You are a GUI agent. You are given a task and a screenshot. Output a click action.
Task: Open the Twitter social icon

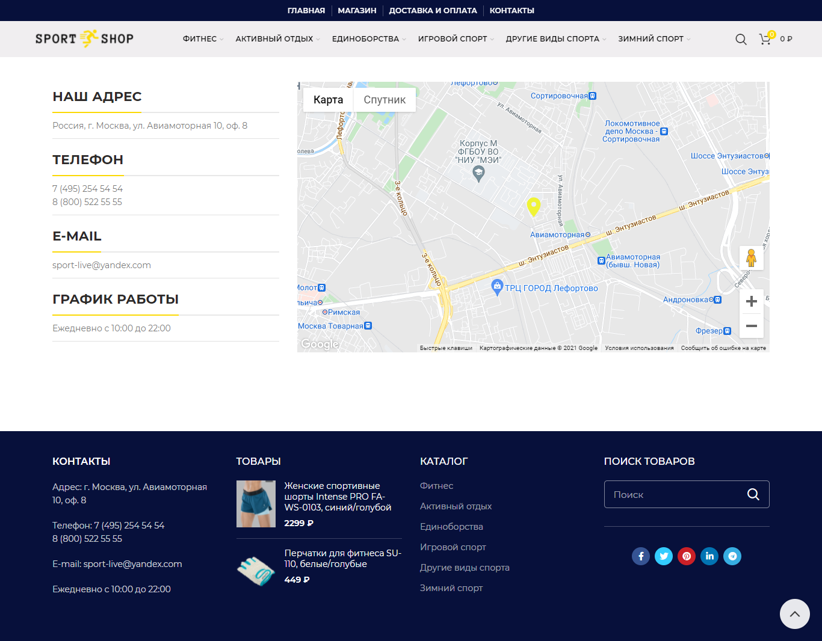pos(664,556)
